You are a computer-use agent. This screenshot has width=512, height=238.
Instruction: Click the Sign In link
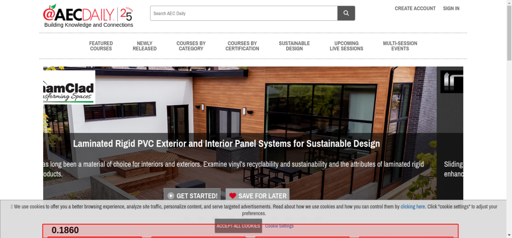pyautogui.click(x=451, y=8)
